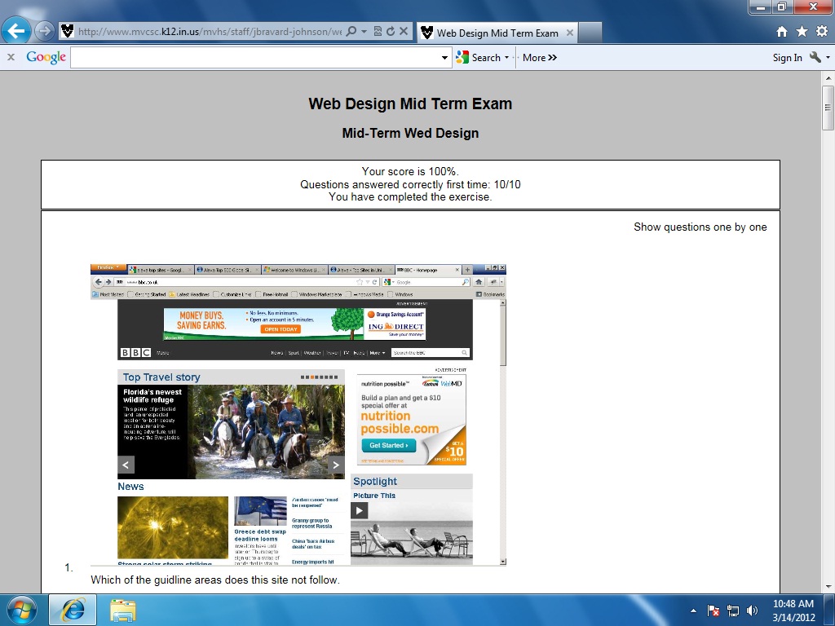Open the IE Tools gear icon
Screen dimensions: 835x626
pos(821,32)
